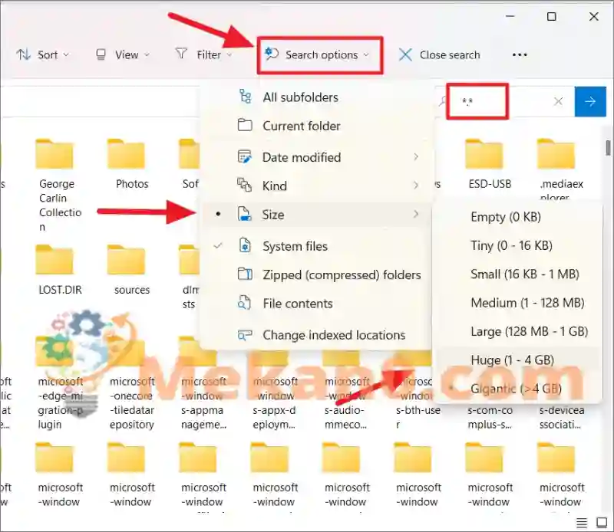614x532 pixels.
Task: Clear the search box with X
Action: pyautogui.click(x=559, y=102)
